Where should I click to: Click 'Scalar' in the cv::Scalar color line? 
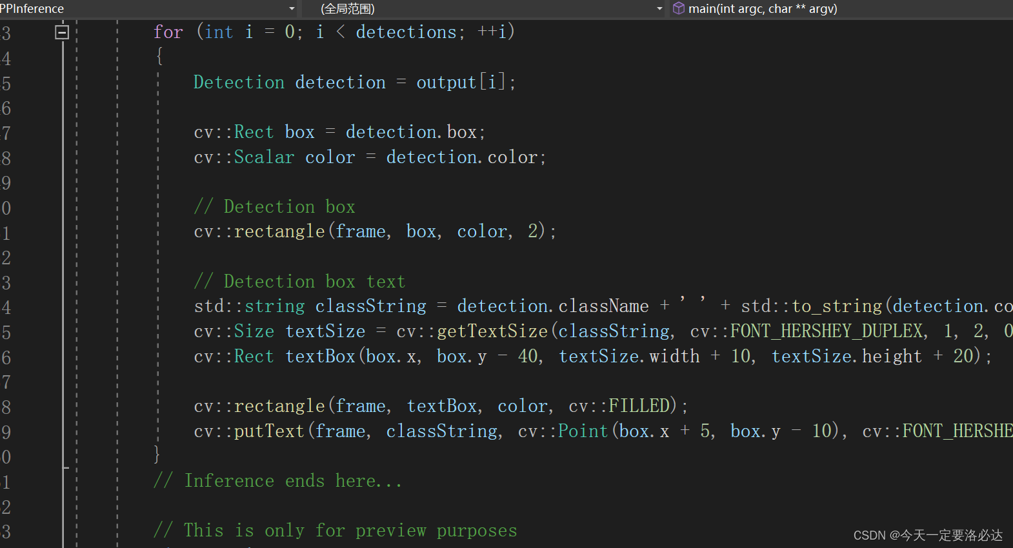pos(264,157)
